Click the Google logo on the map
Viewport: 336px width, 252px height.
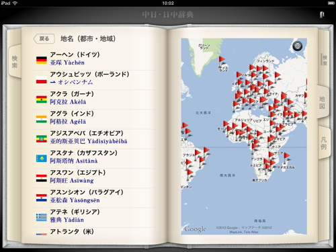click(x=195, y=229)
